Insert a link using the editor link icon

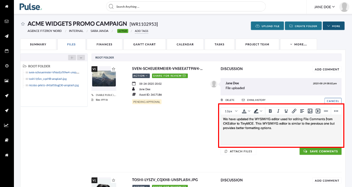pos(294,111)
